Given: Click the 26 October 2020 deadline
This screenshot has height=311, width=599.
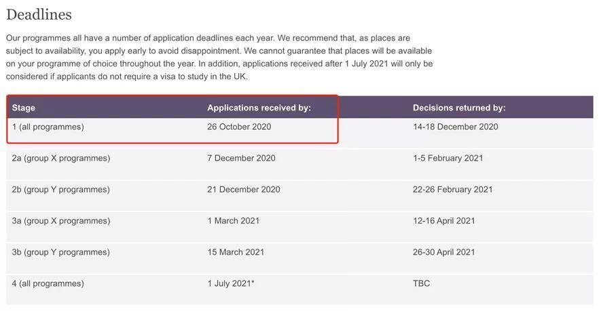Looking at the screenshot, I should point(239,127).
